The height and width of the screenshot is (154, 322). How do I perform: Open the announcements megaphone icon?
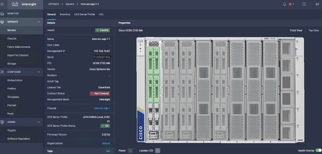click(317, 4)
